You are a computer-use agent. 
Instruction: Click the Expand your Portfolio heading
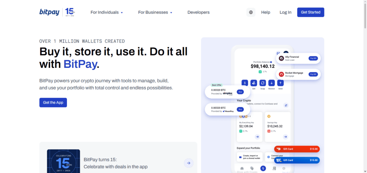(248, 148)
